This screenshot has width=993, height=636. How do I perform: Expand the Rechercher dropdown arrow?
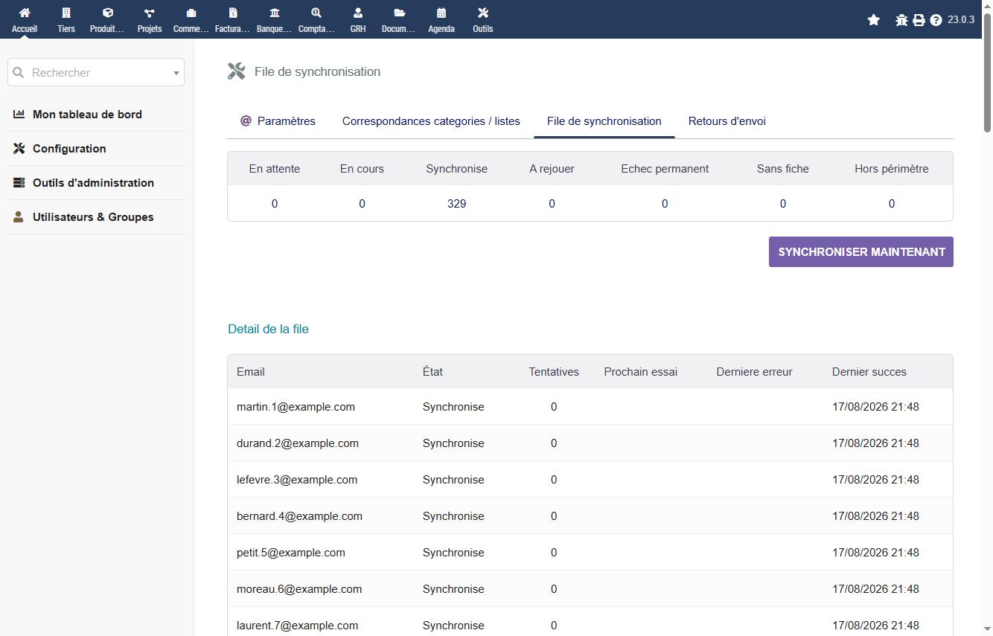(x=176, y=73)
